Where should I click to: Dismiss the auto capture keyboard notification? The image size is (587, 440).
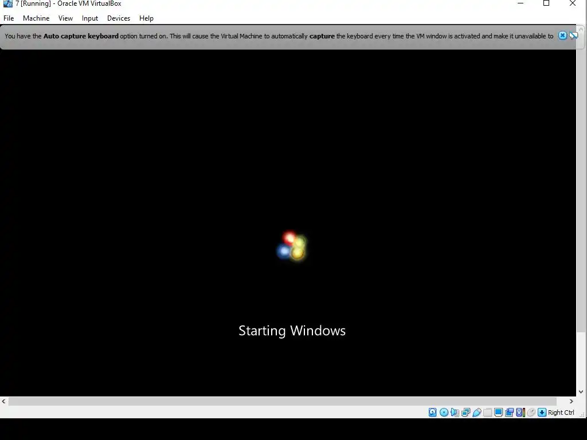(562, 36)
